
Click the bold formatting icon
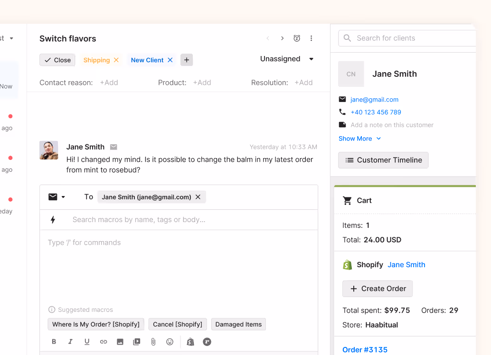54,342
